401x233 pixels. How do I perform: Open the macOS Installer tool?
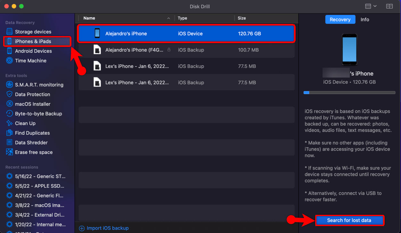coord(32,104)
